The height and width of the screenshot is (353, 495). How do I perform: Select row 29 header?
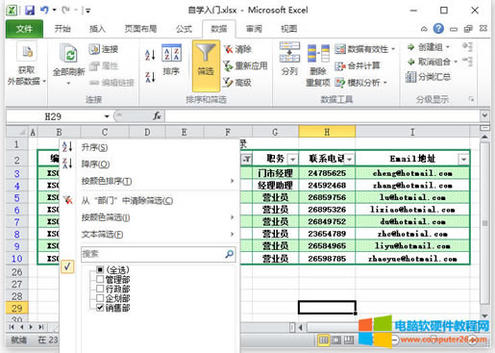(x=16, y=308)
